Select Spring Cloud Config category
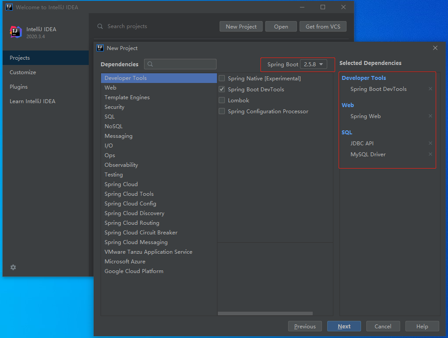 159,204
